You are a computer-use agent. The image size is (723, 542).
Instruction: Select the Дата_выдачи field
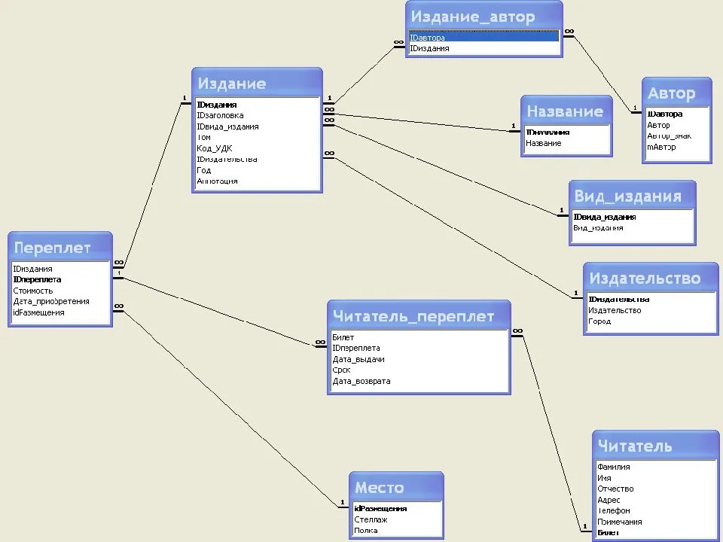(x=419, y=359)
